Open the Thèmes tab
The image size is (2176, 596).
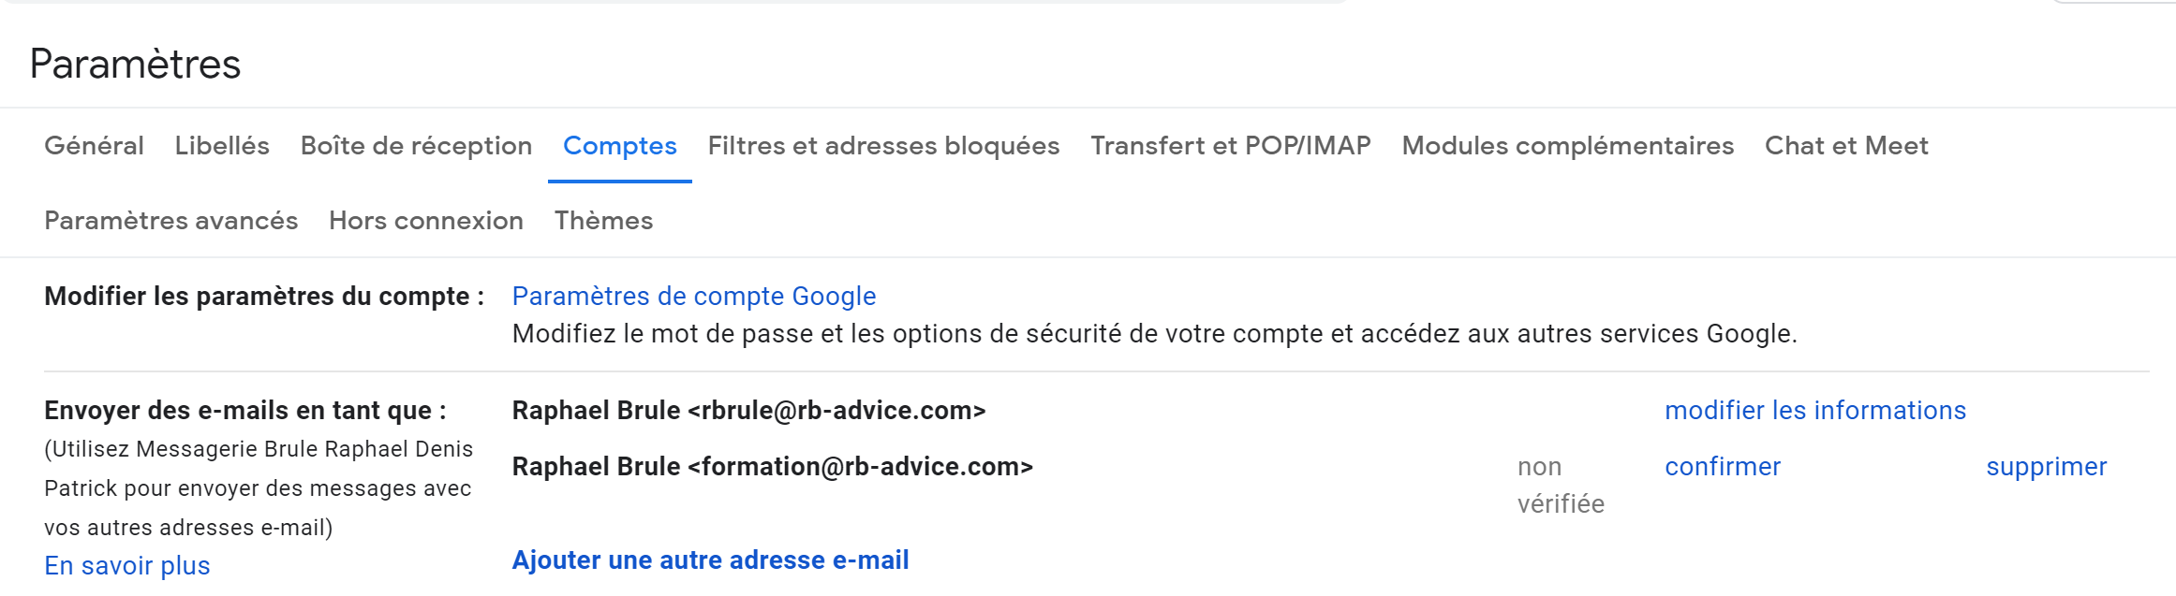click(603, 221)
